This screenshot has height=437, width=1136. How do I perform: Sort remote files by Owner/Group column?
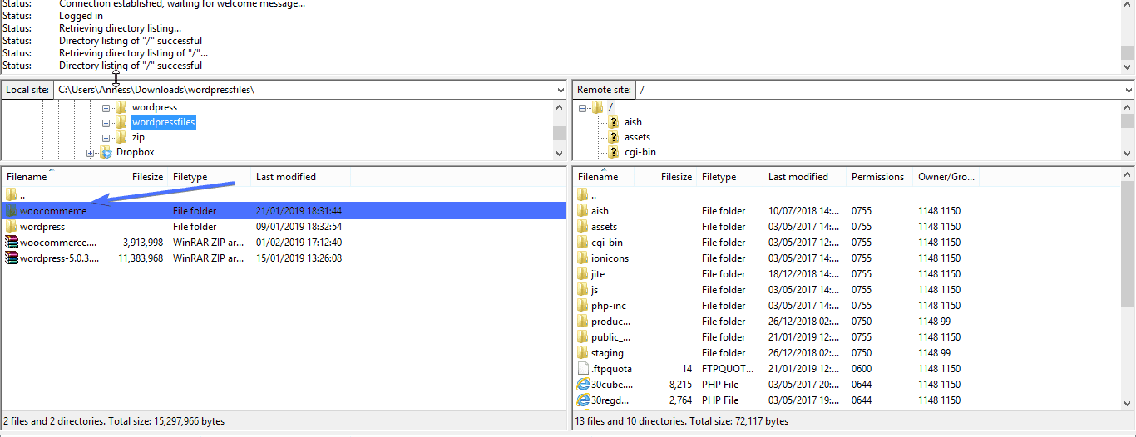[946, 177]
